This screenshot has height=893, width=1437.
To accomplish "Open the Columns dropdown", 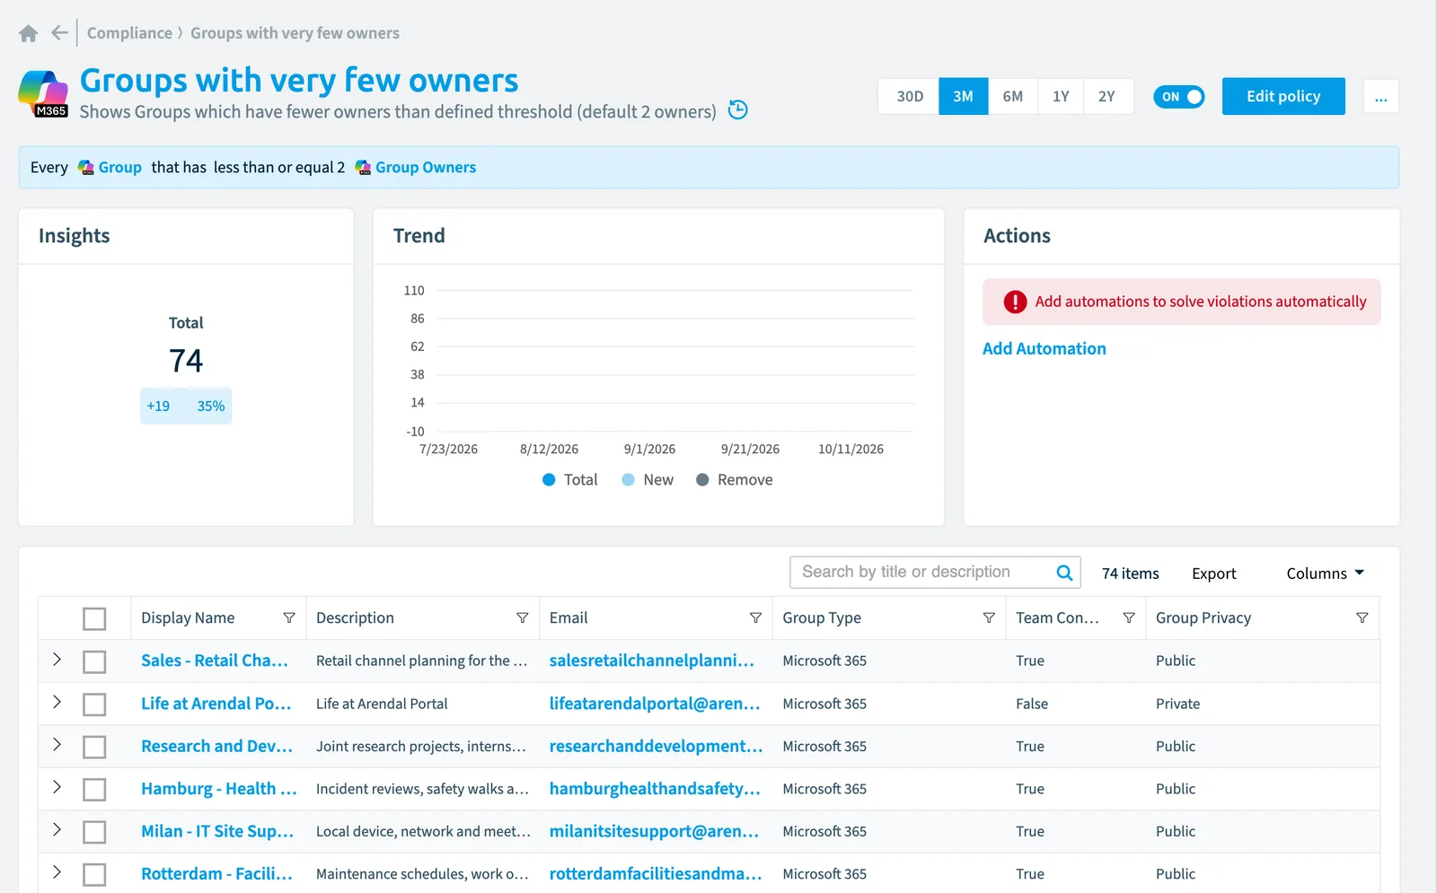I will (1325, 573).
